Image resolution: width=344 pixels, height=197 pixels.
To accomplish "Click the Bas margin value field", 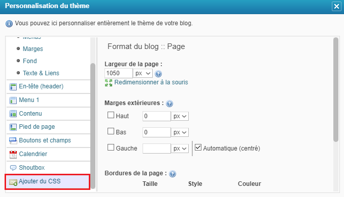I will [157, 132].
